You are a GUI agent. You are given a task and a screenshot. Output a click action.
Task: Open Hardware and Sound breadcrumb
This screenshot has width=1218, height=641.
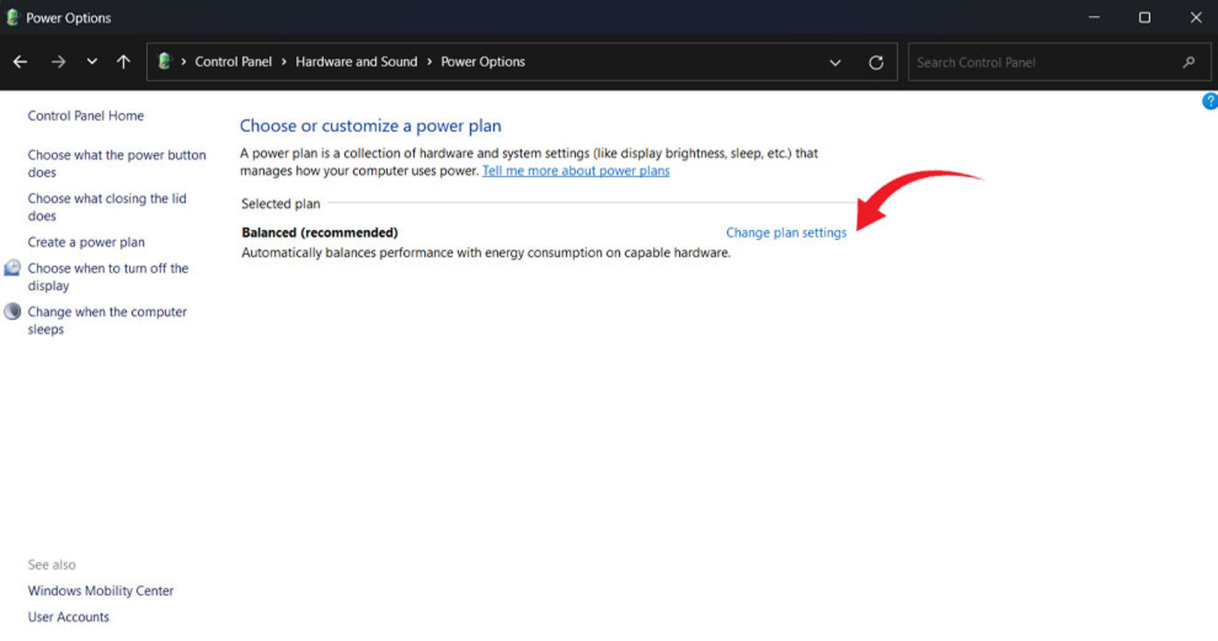[357, 62]
